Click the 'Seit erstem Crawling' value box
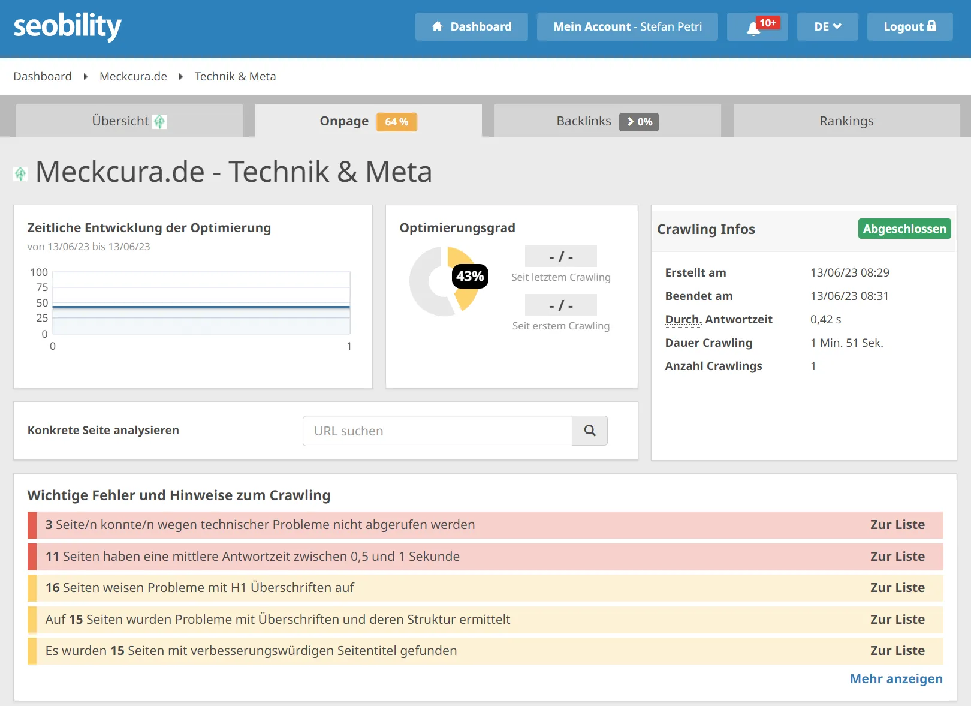Image resolution: width=971 pixels, height=706 pixels. pyautogui.click(x=561, y=305)
